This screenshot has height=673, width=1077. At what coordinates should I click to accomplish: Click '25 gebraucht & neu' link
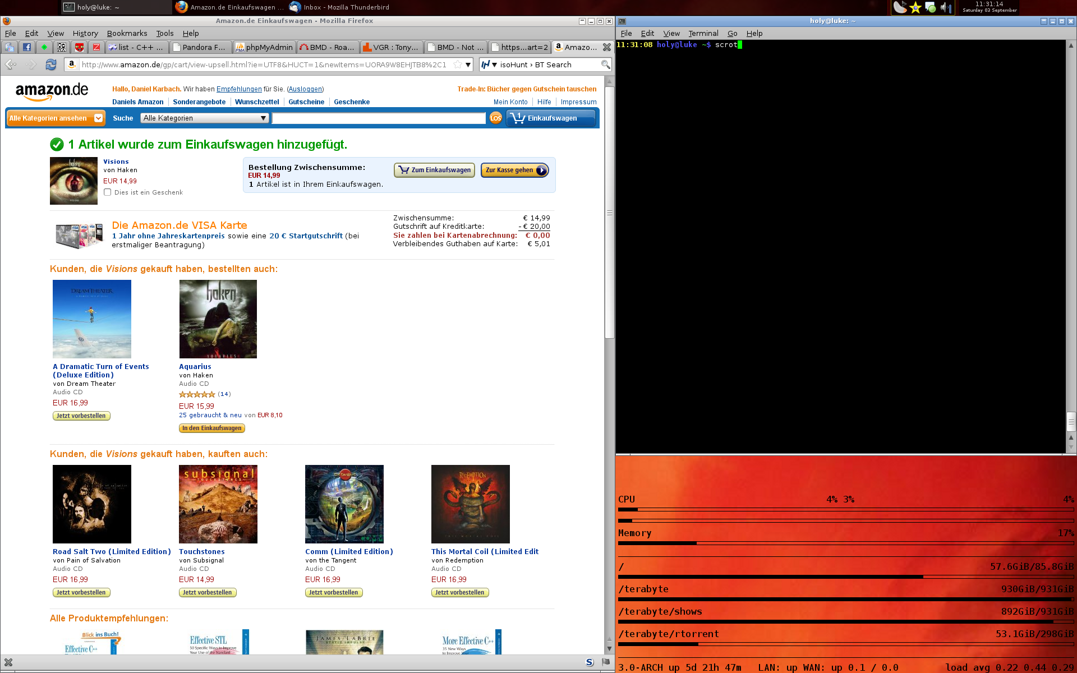210,416
